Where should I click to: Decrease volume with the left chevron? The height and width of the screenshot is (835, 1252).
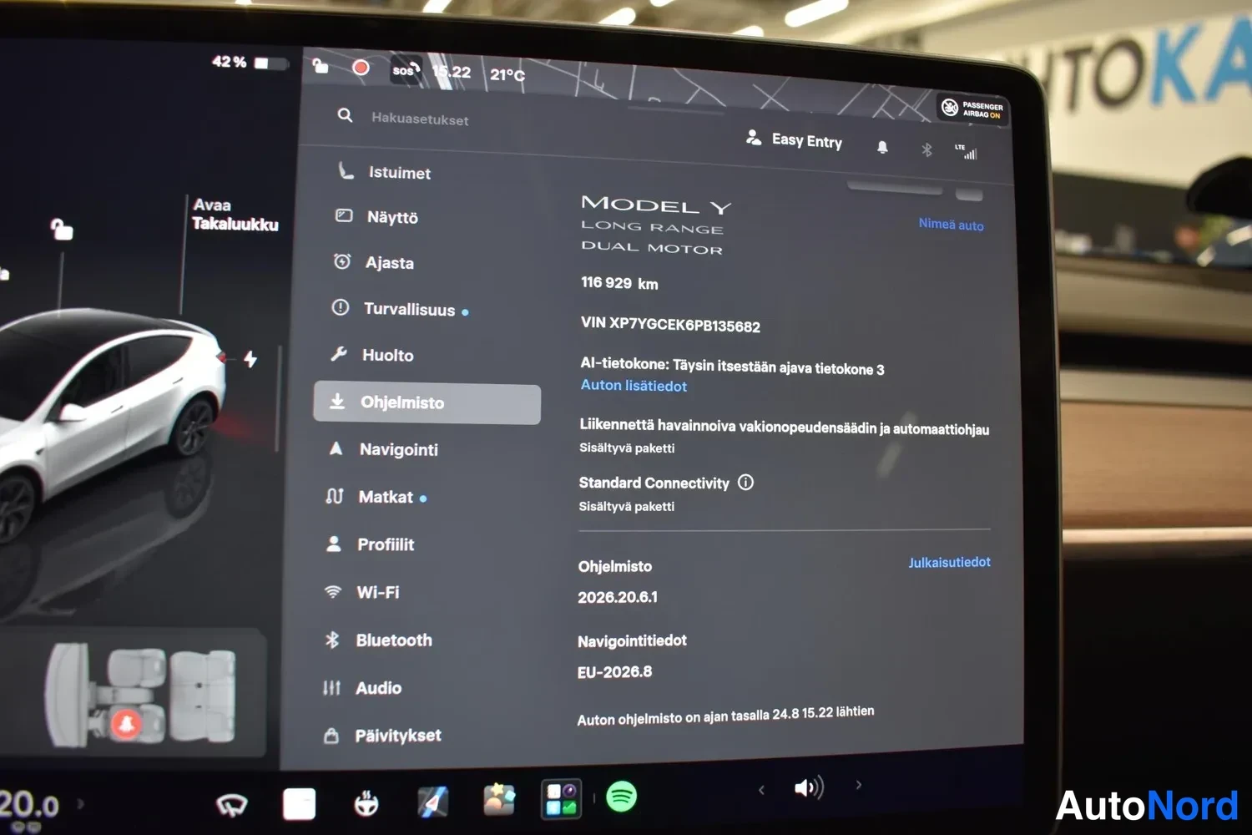(x=761, y=789)
